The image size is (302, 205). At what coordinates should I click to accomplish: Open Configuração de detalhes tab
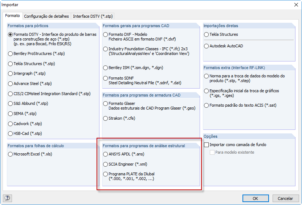coord(46,16)
